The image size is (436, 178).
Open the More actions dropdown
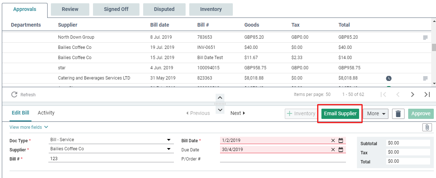[377, 113]
